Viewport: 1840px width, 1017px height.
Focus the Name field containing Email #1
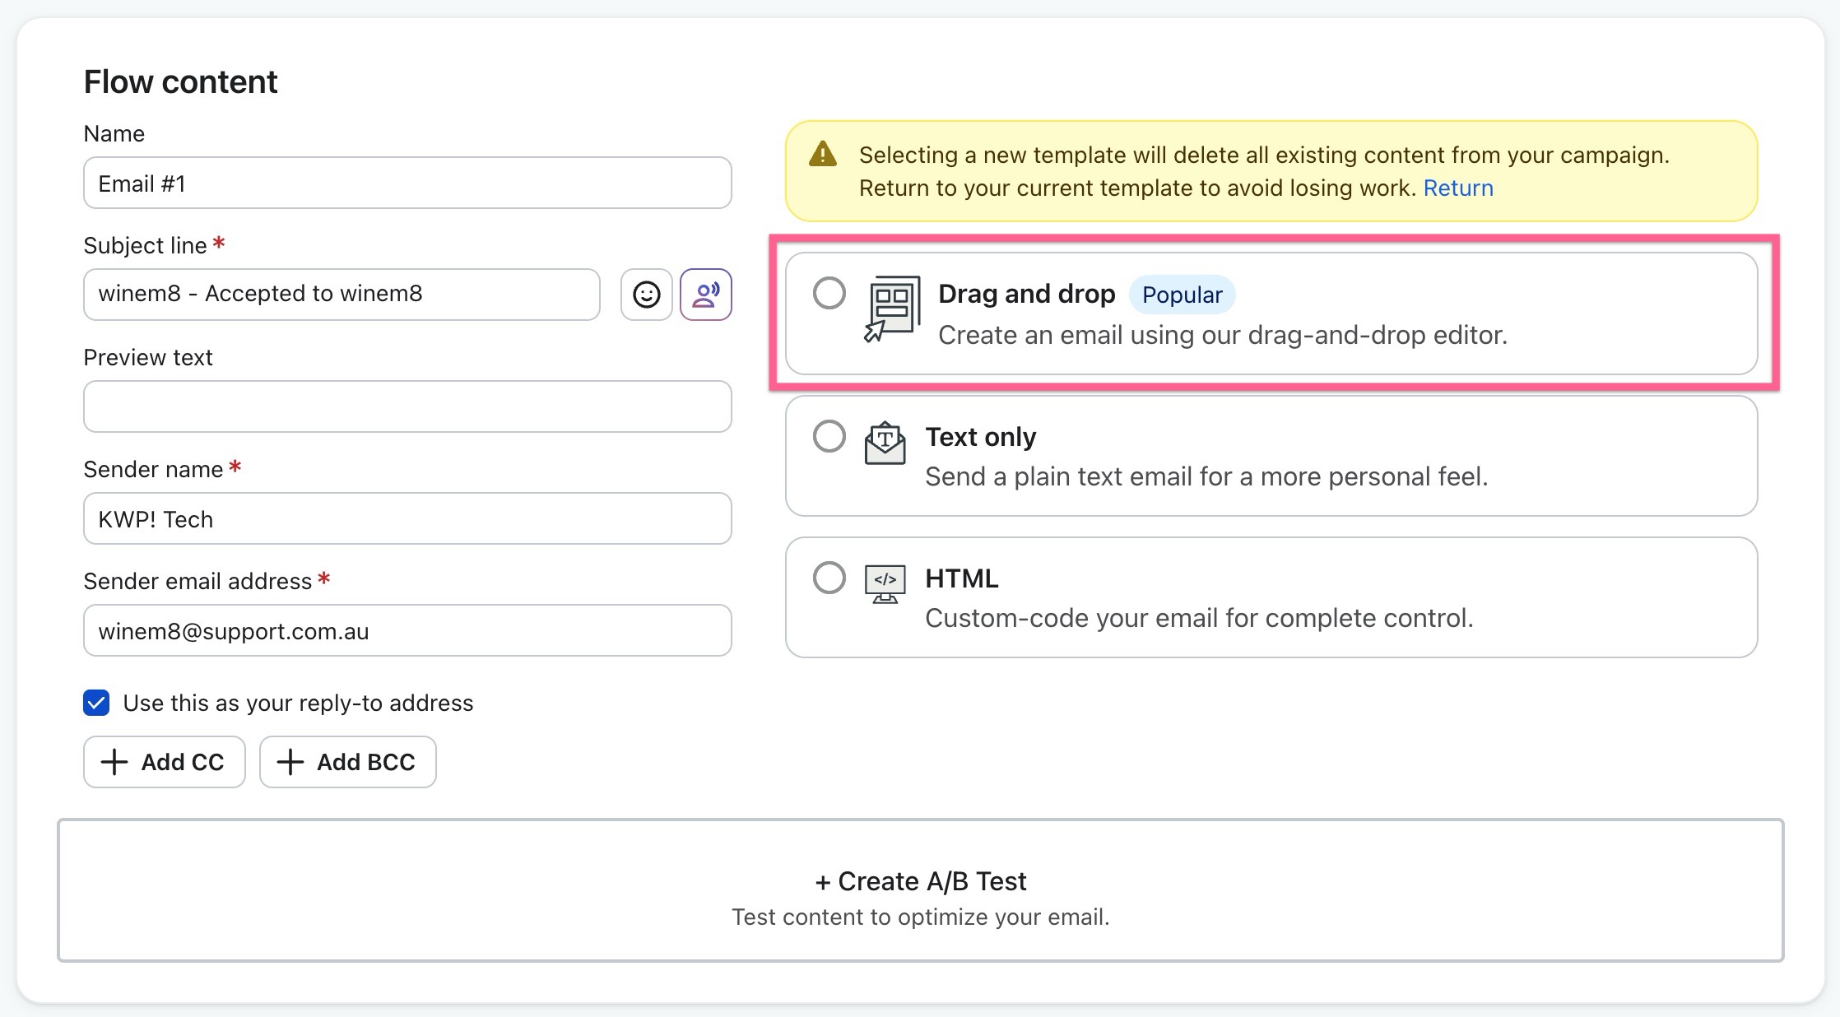(x=407, y=183)
